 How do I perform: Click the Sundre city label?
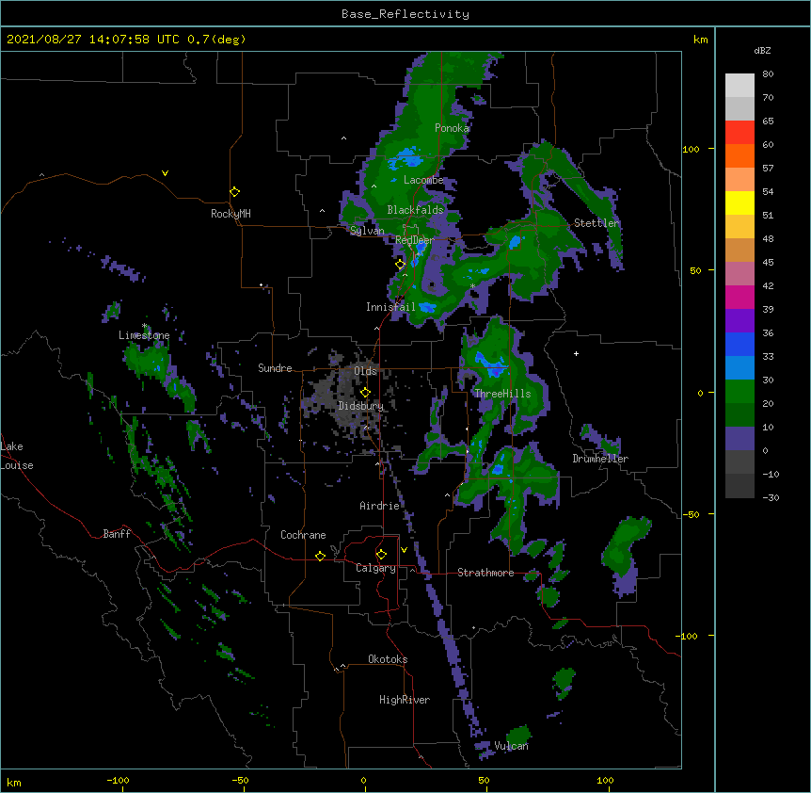pyautogui.click(x=275, y=368)
